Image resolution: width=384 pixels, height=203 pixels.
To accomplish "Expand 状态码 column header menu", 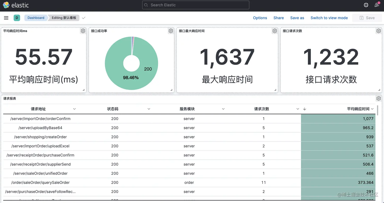I will [x=149, y=109].
